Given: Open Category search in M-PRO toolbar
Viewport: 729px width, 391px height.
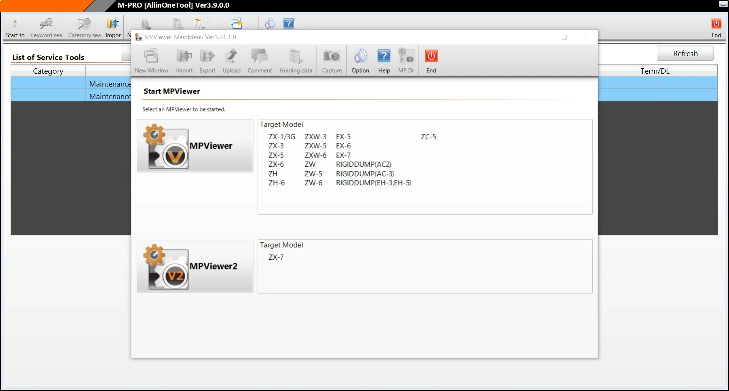Looking at the screenshot, I should pyautogui.click(x=84, y=27).
